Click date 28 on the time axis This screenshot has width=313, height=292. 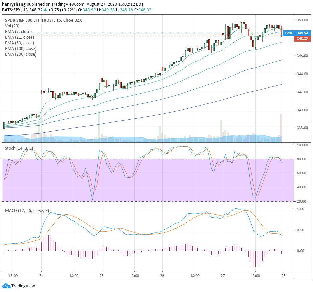pyautogui.click(x=284, y=276)
